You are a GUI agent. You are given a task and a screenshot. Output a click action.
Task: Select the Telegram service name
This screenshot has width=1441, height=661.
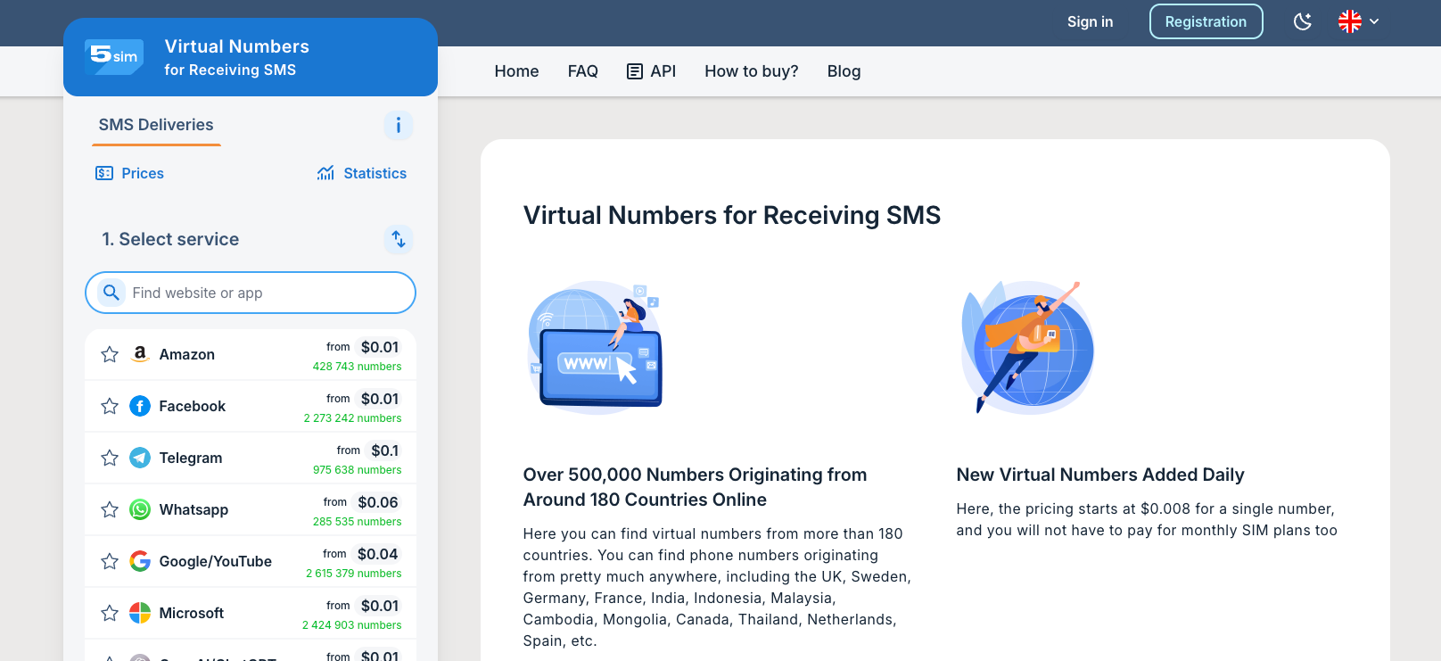[x=191, y=458]
